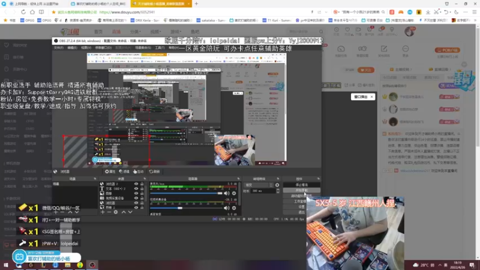The image size is (480, 270).
Task: Pop out the 混音器 dock panel
Action: [238, 178]
